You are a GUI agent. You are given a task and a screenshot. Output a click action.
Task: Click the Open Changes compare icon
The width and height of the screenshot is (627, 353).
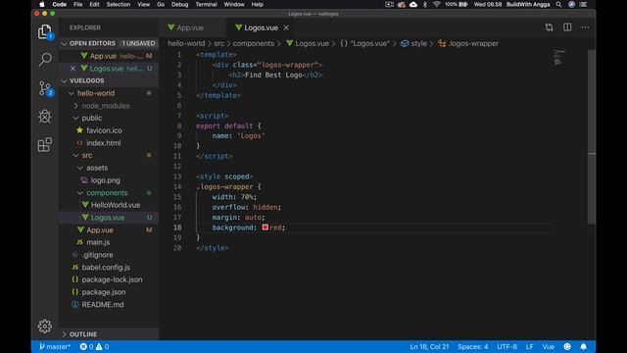coord(549,27)
